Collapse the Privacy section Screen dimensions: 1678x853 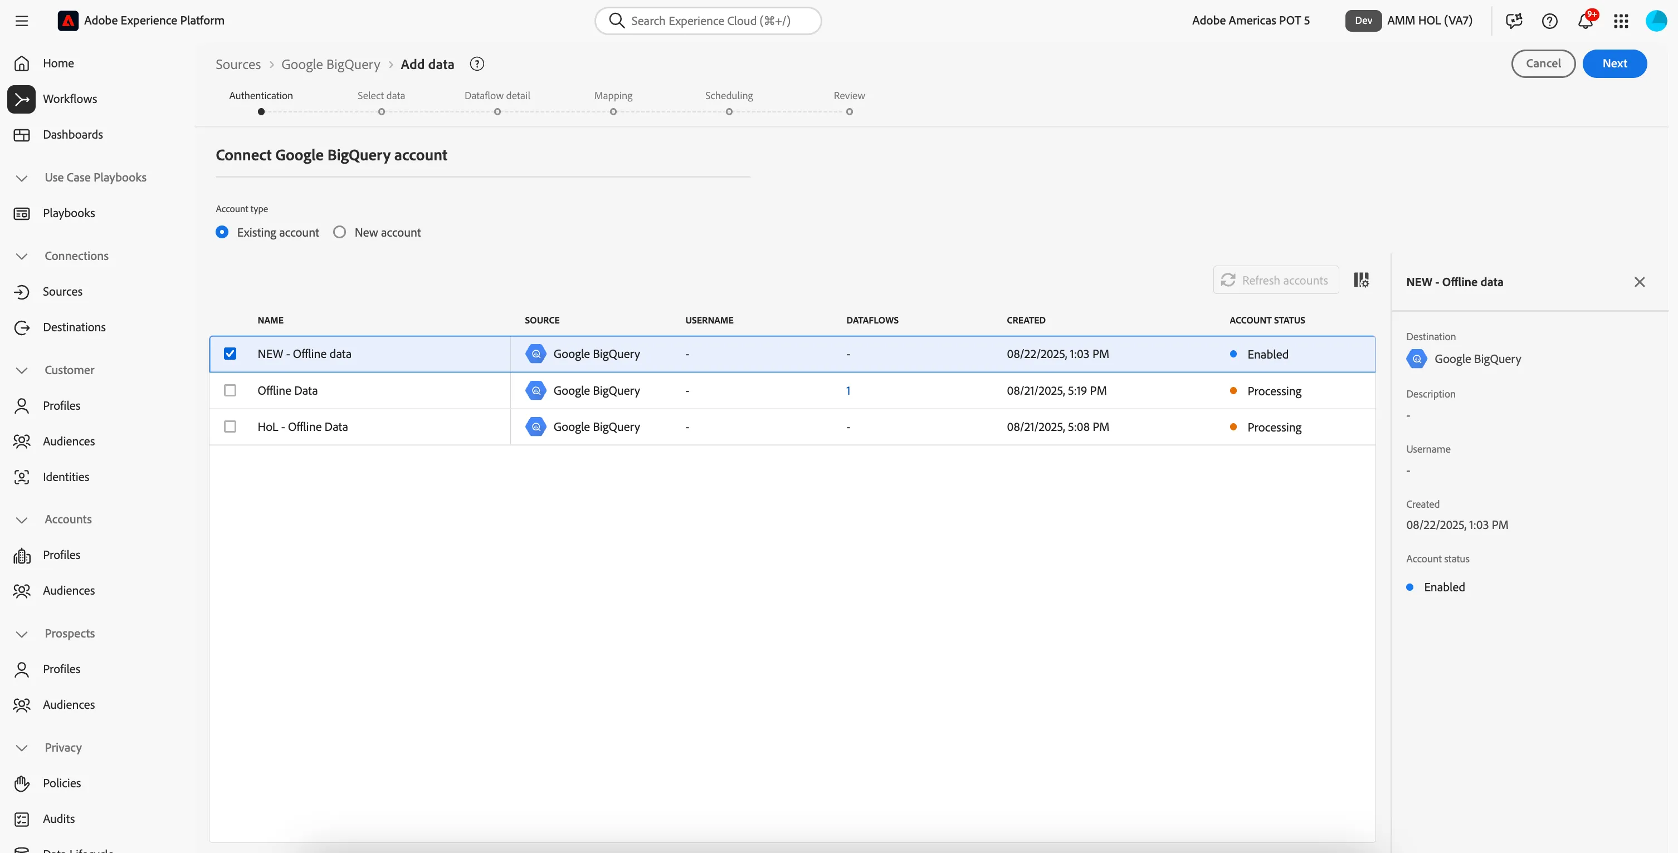[x=22, y=748]
